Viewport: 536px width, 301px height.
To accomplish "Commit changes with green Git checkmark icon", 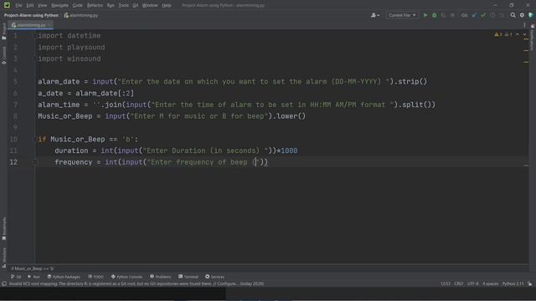I will point(483,15).
